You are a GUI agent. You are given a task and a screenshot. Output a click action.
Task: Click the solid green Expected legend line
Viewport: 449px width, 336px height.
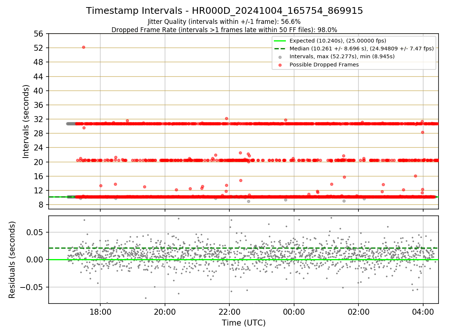tap(280, 41)
